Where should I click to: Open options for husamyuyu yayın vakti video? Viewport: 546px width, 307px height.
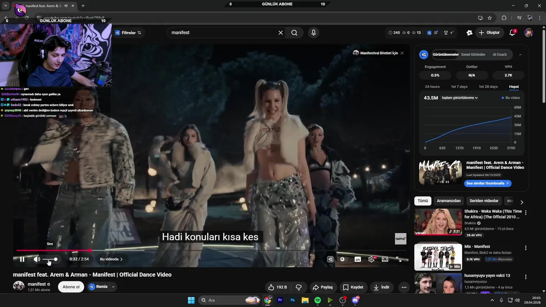tap(526, 277)
